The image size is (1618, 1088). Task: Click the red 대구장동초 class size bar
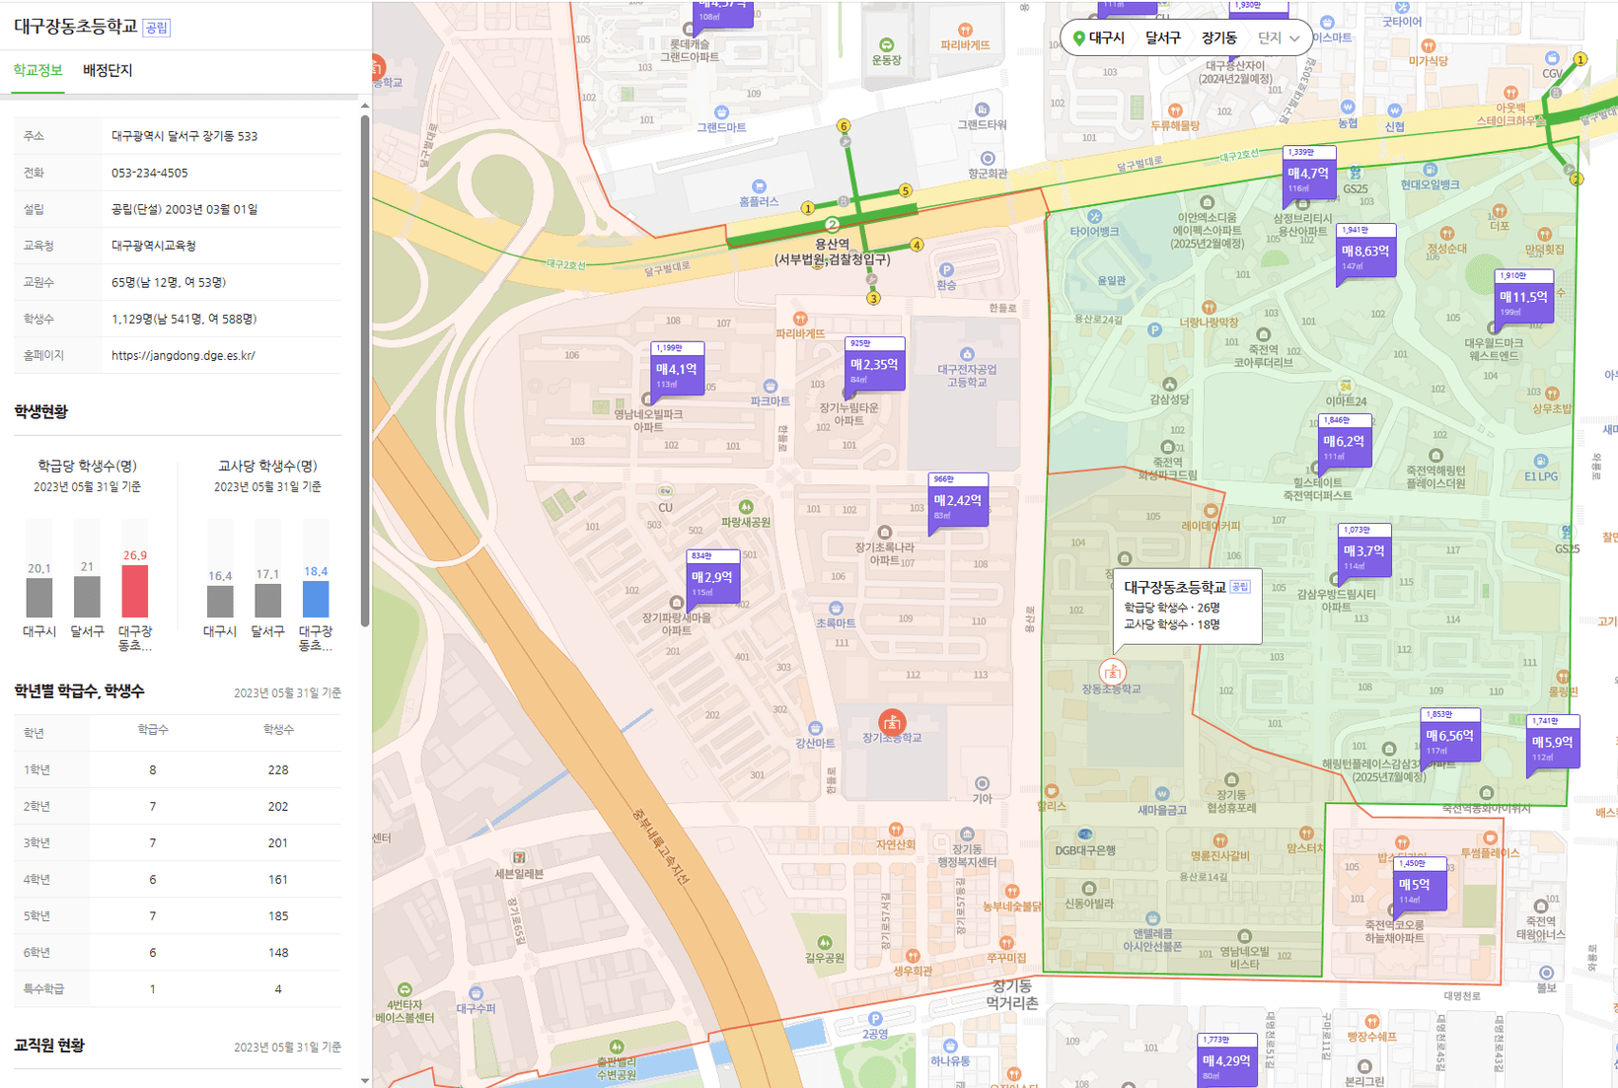click(134, 591)
